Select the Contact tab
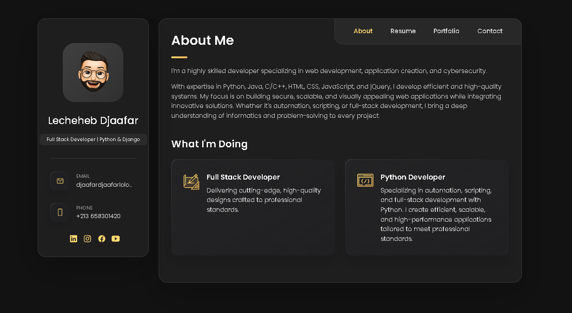 coord(490,31)
